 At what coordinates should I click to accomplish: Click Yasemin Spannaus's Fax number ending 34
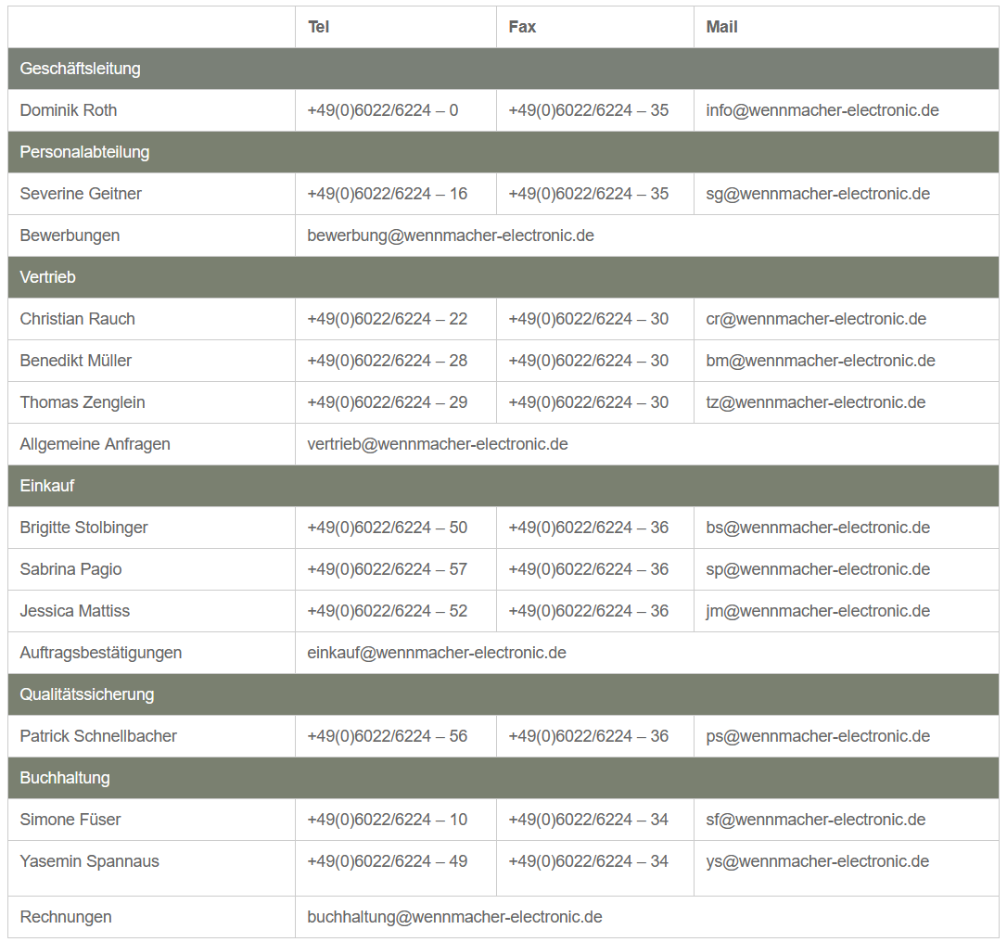tap(588, 861)
